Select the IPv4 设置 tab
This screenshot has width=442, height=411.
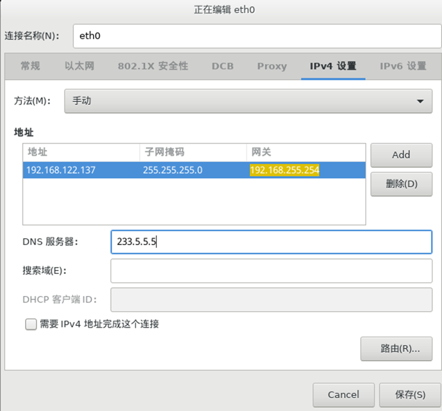click(x=333, y=66)
